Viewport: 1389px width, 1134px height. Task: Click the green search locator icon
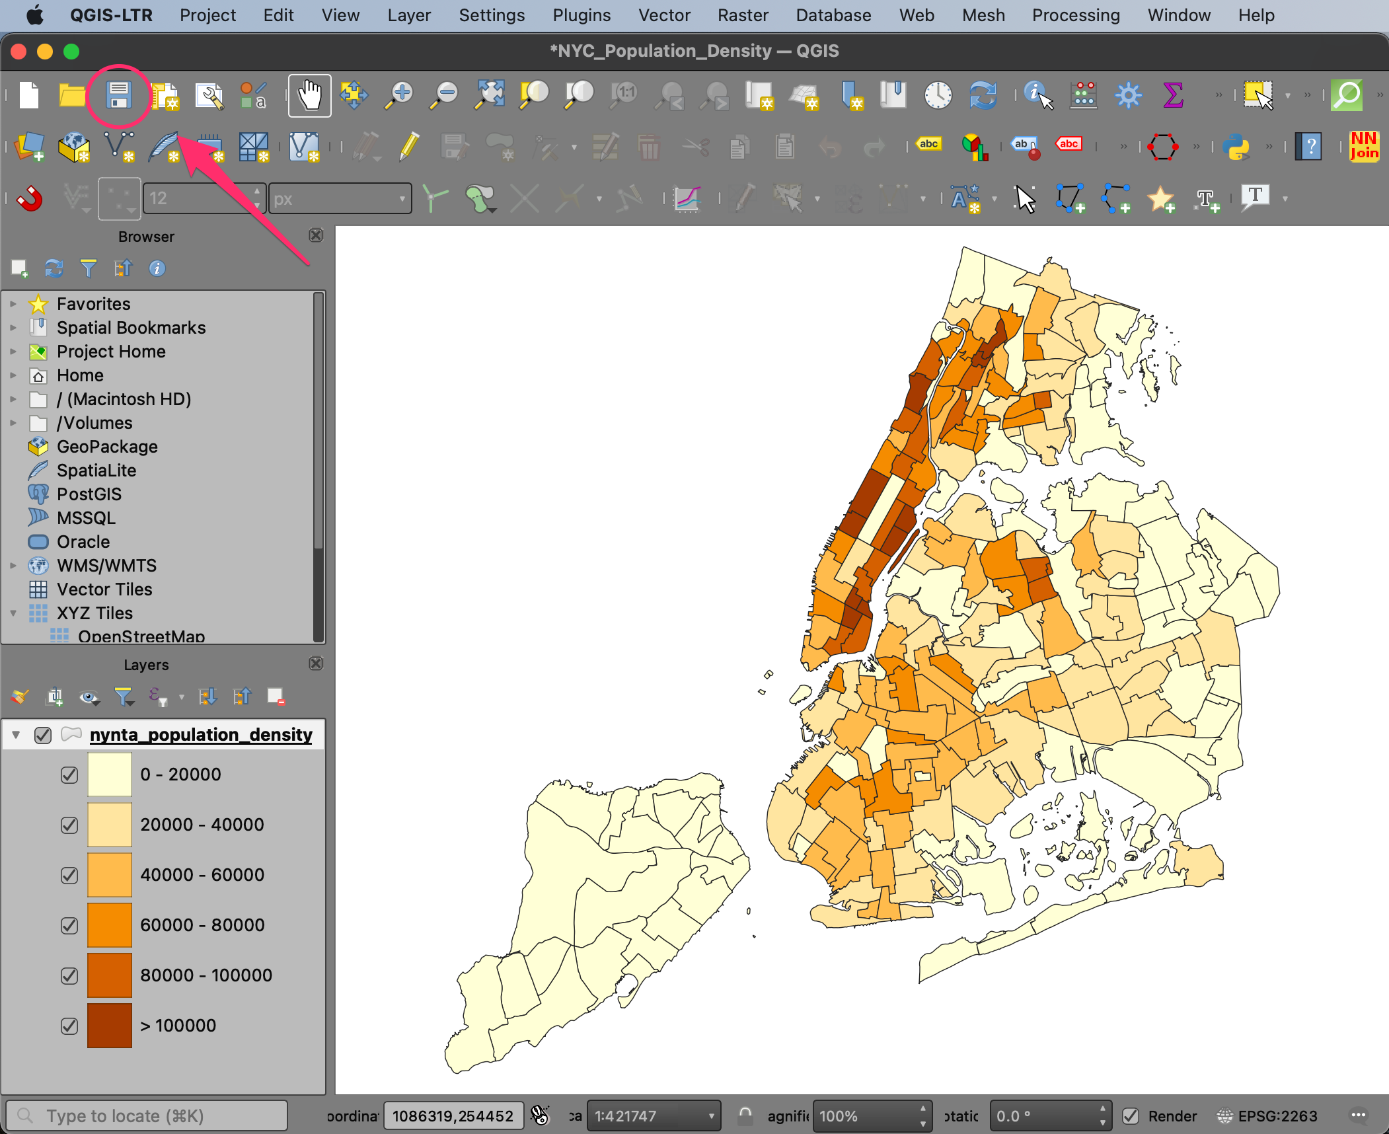coord(1347,95)
